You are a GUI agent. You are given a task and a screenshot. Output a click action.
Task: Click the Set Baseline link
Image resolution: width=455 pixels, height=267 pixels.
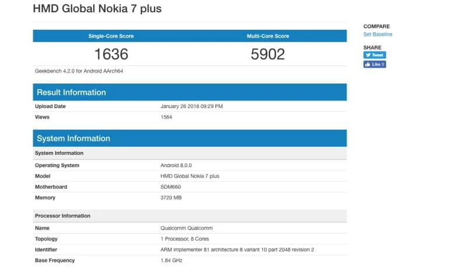coord(377,34)
